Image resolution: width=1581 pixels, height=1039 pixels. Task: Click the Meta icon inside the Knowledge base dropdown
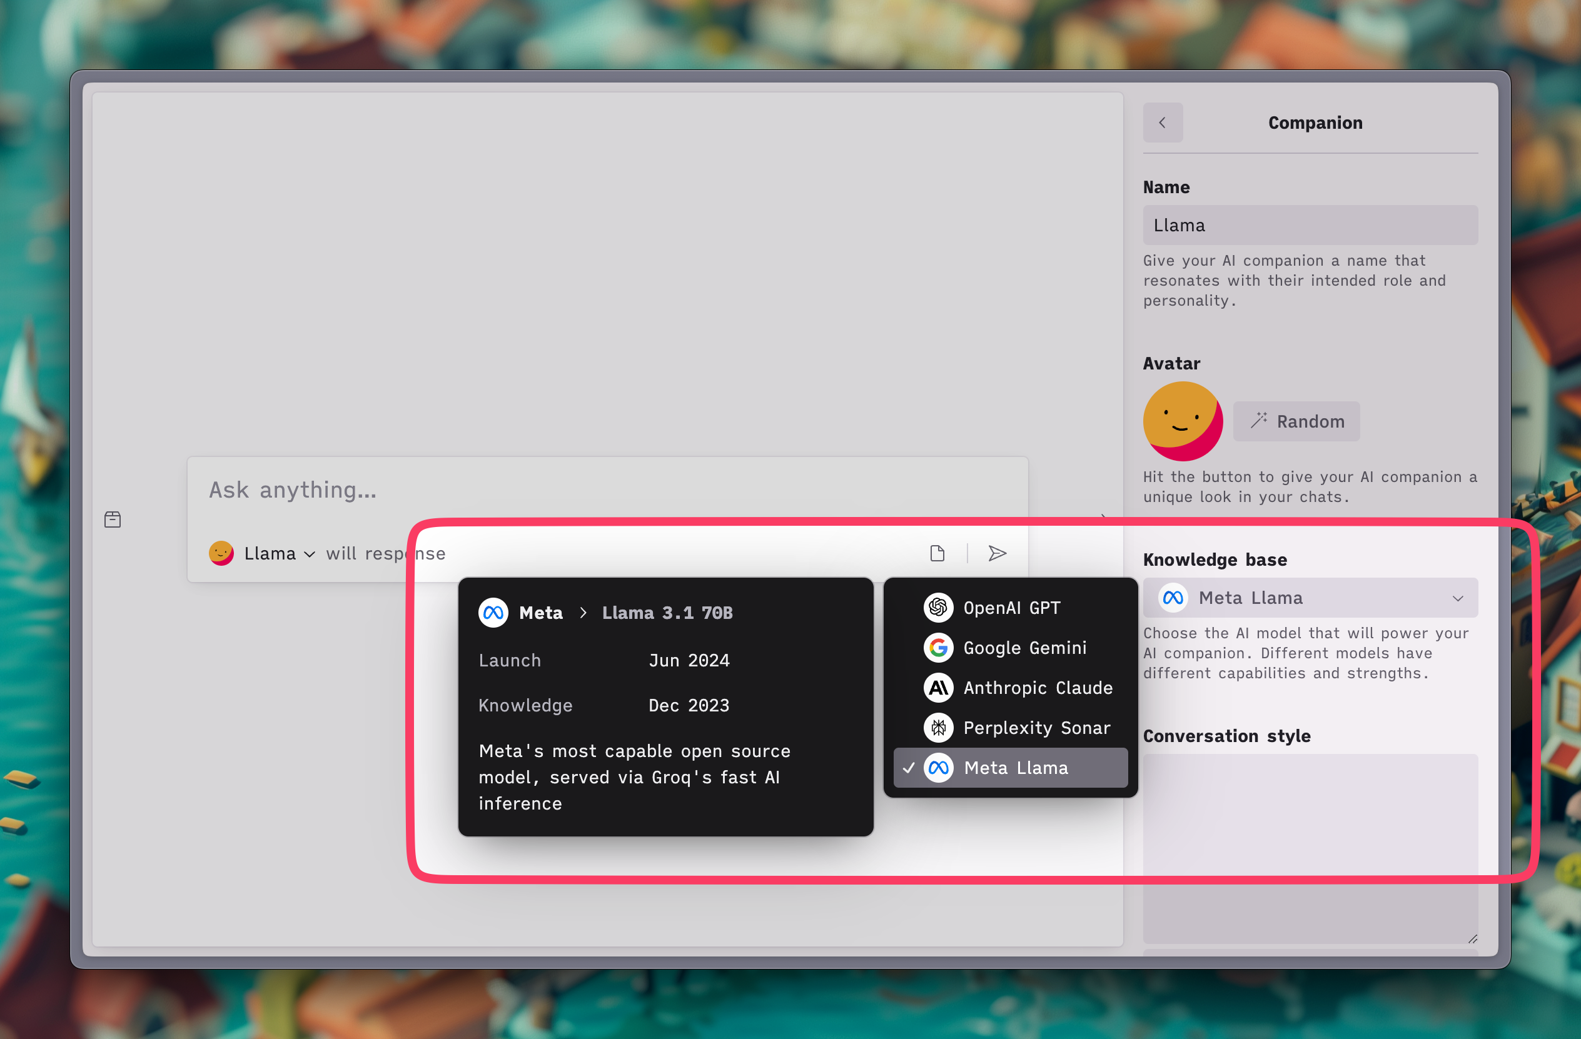coord(1173,598)
